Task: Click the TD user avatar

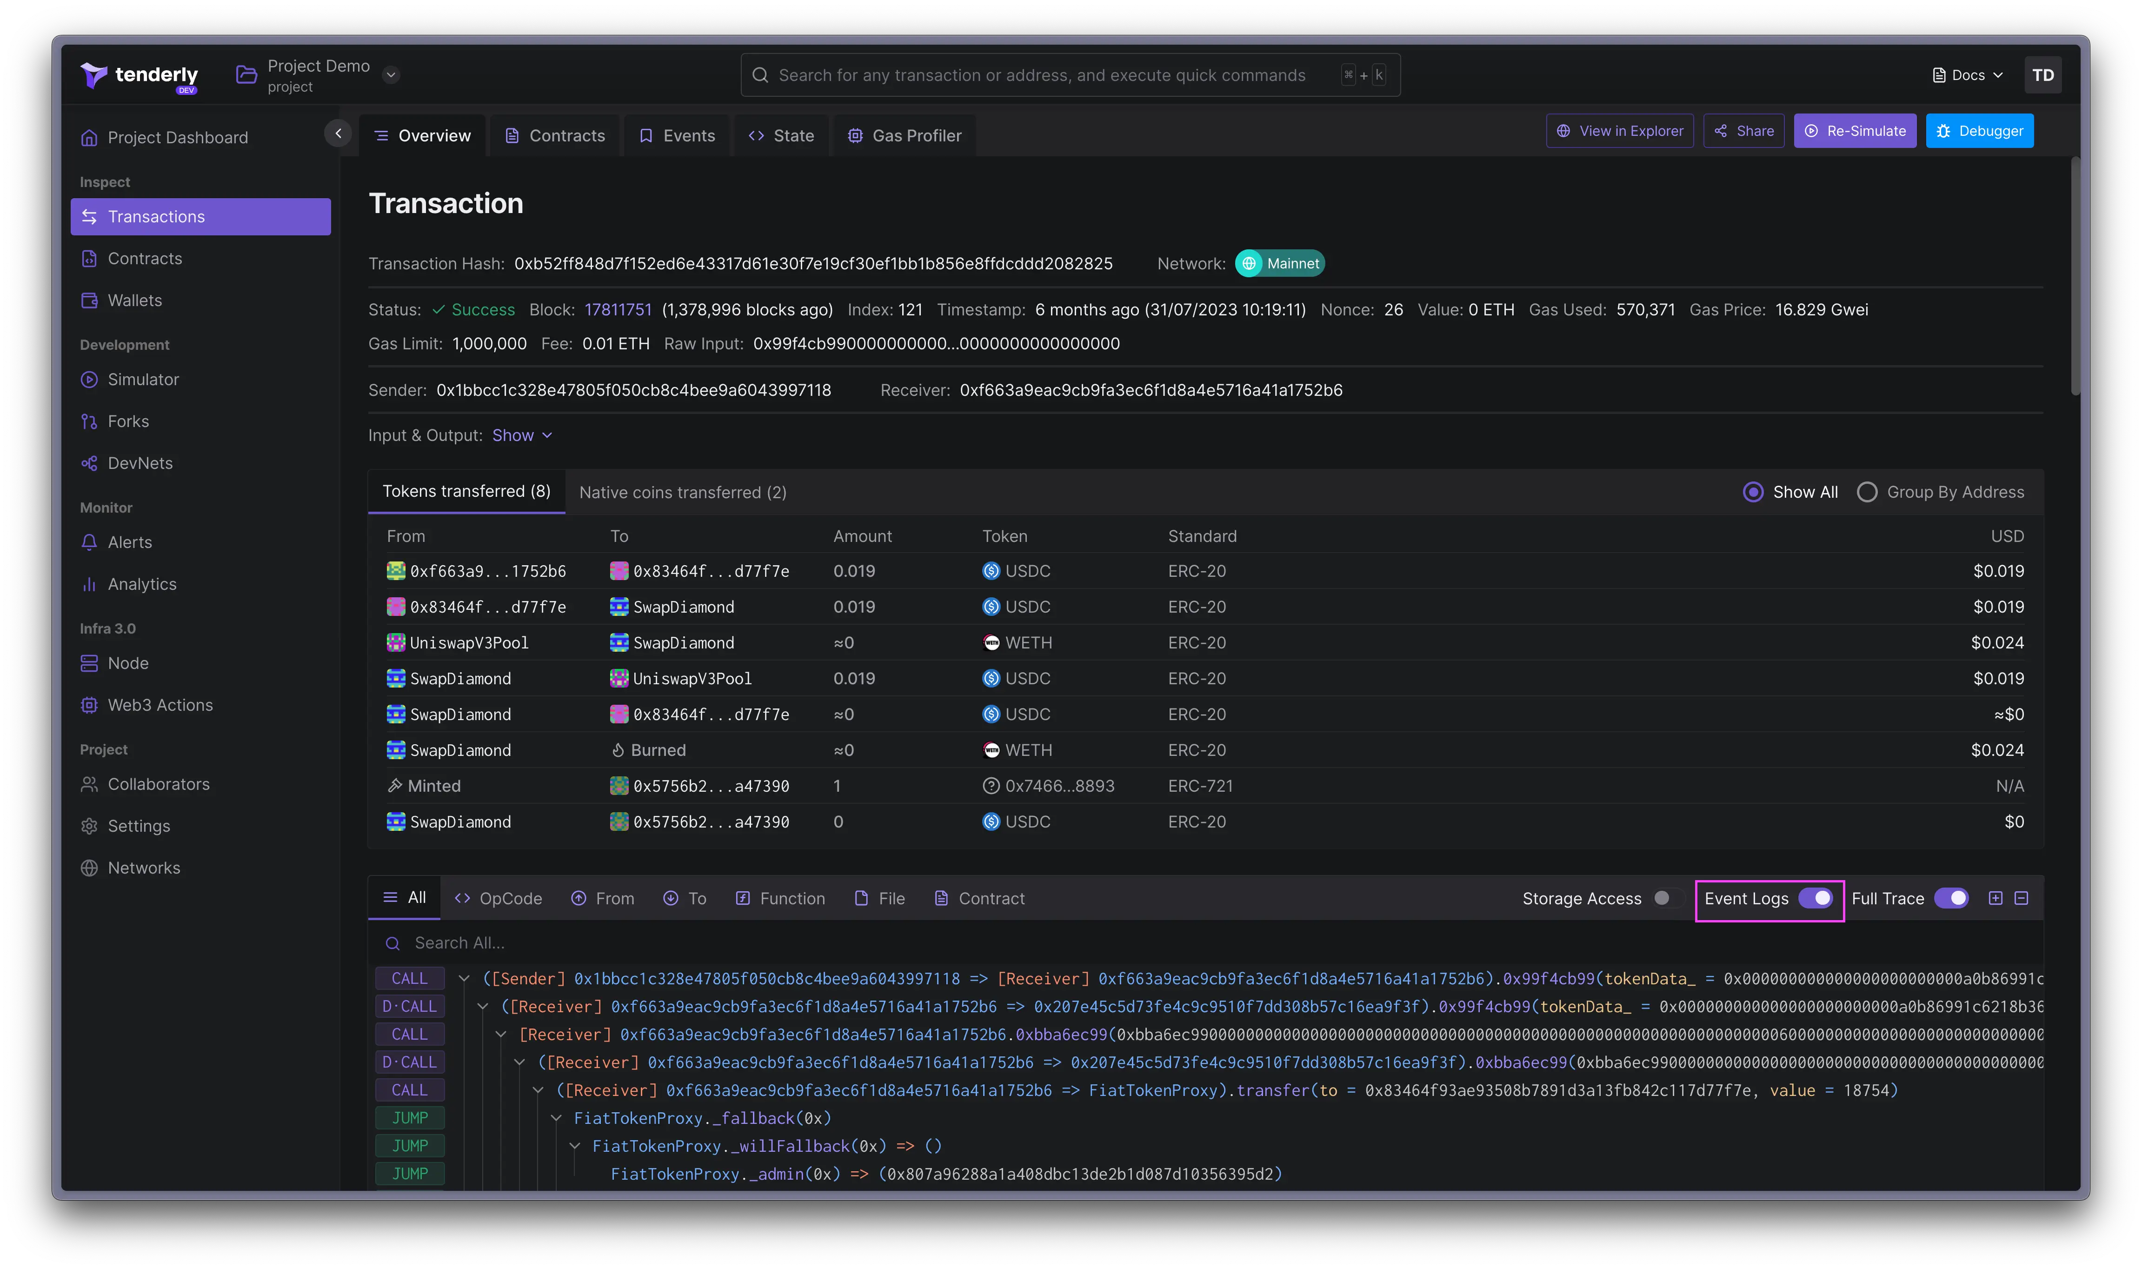Action: 2042,75
